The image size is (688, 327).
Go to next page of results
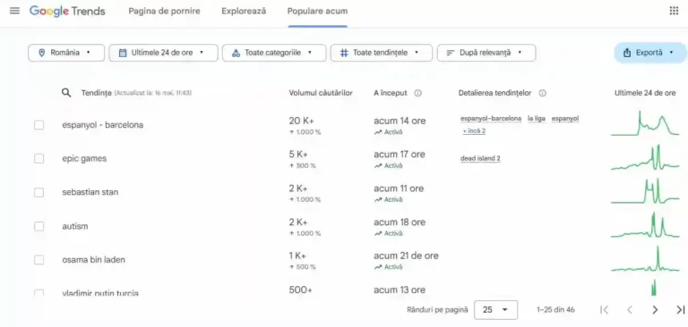pyautogui.click(x=655, y=310)
